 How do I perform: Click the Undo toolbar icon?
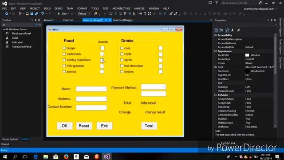pos(43,14)
